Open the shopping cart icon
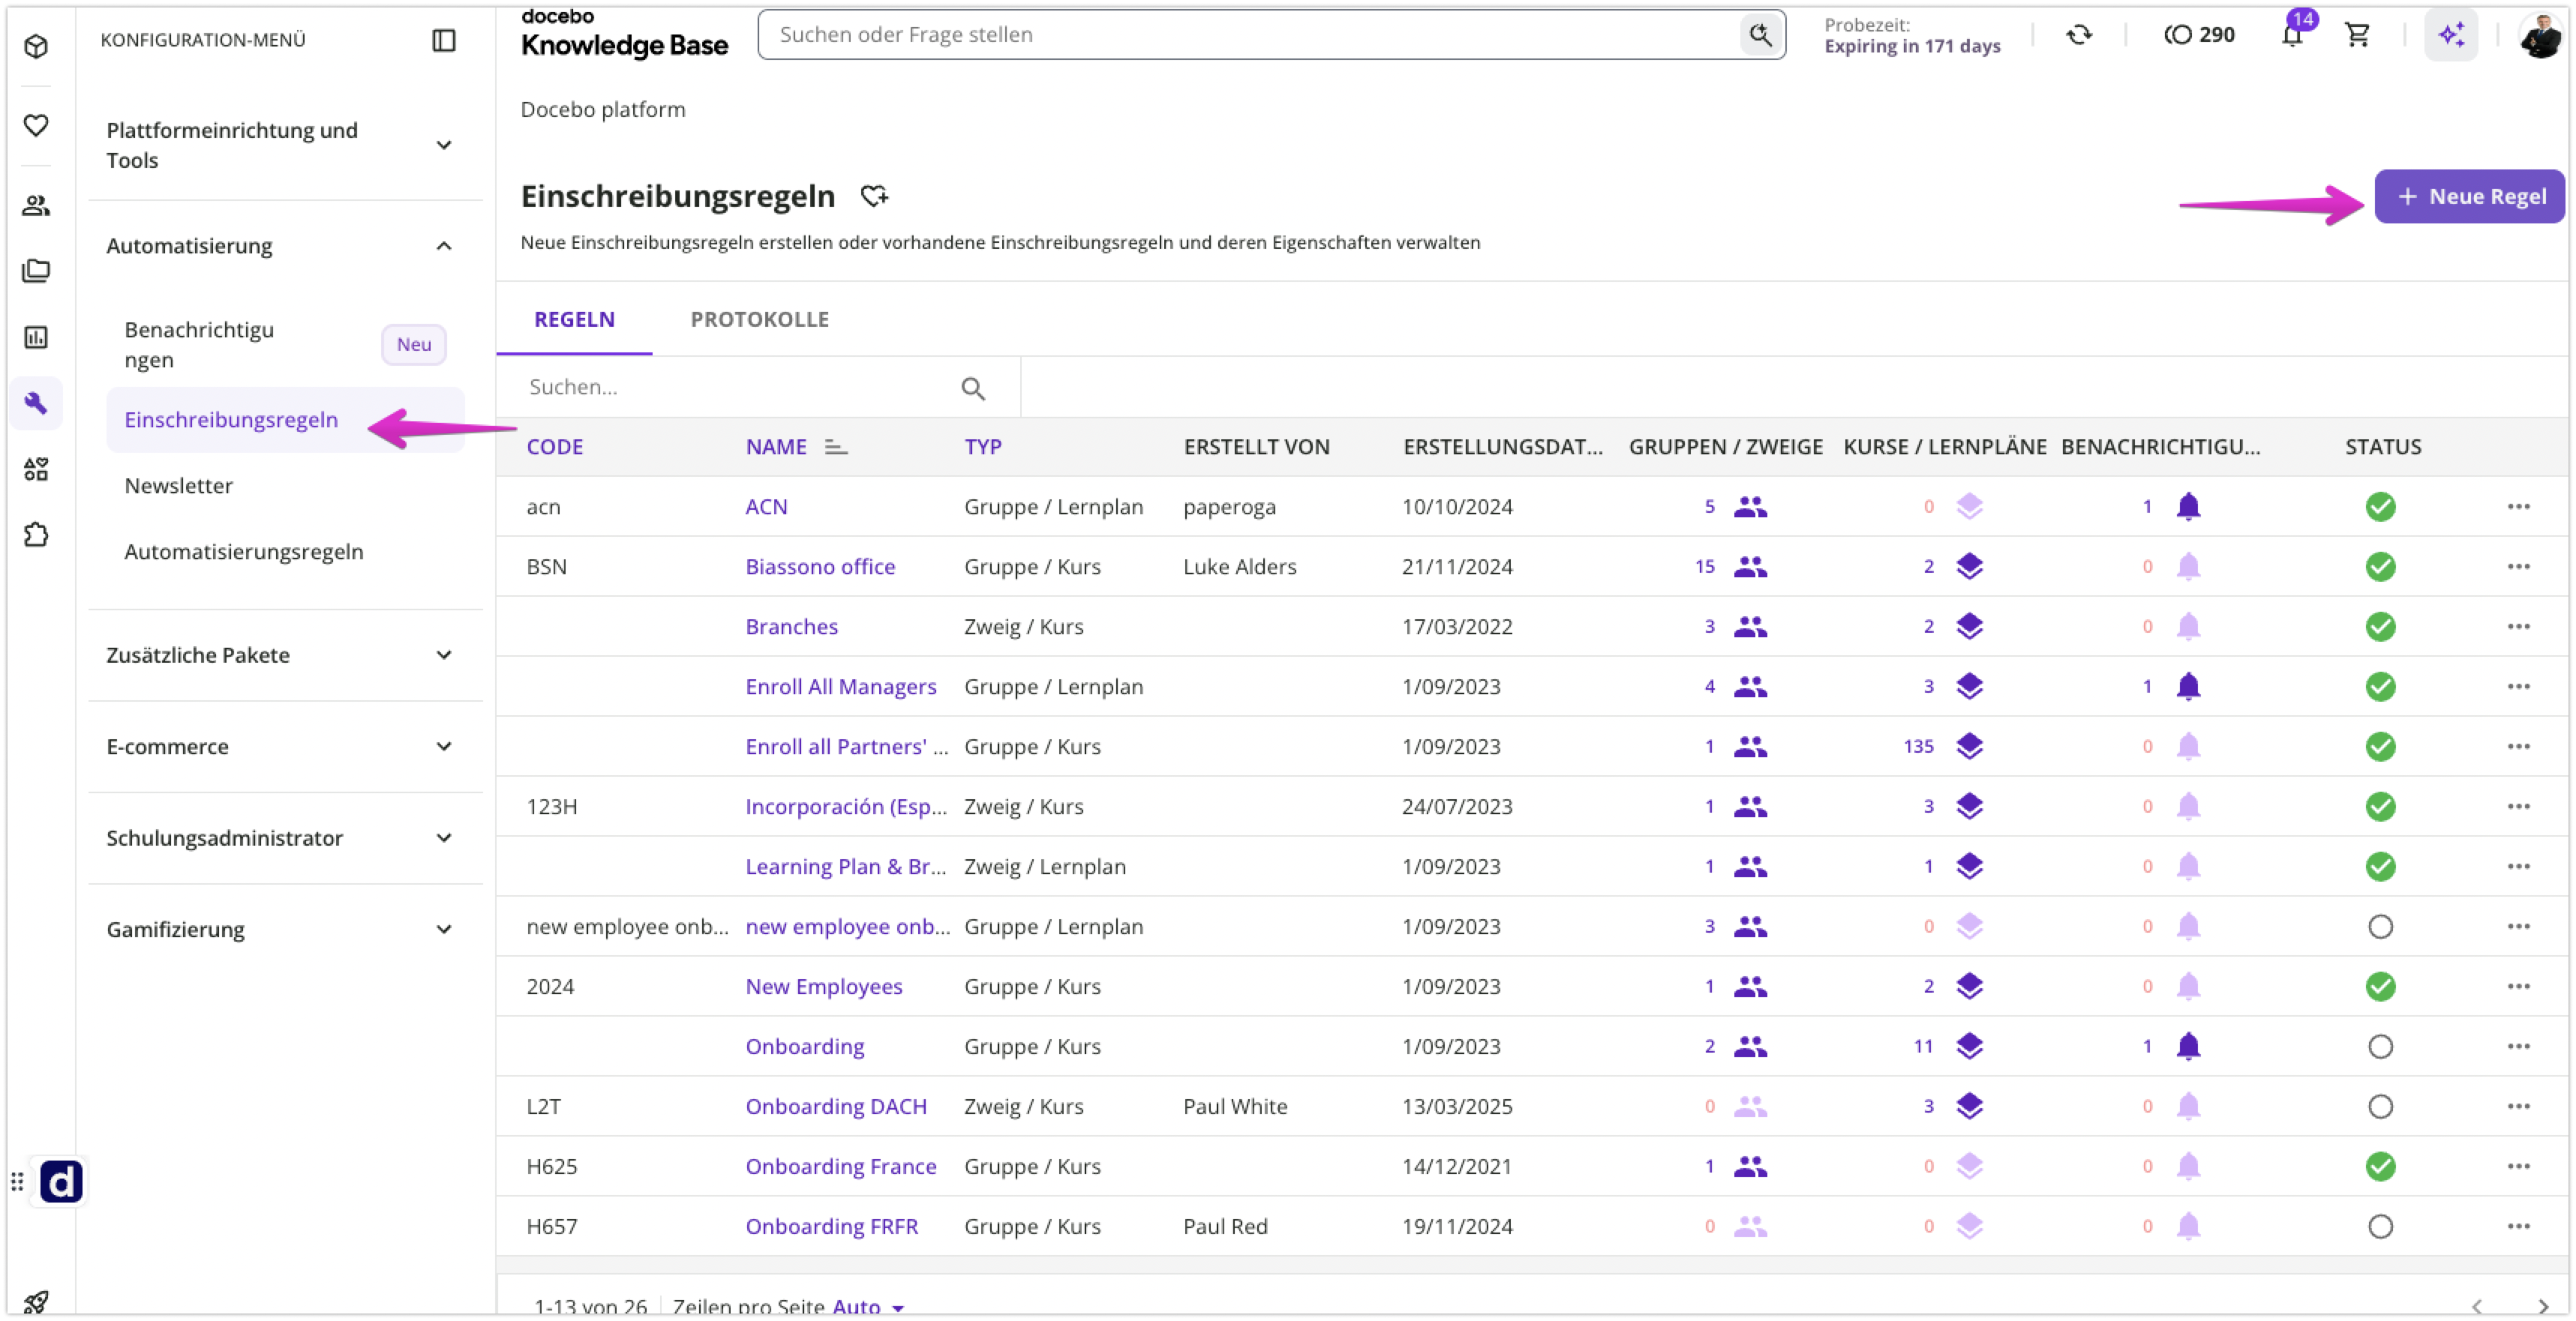 click(2356, 35)
